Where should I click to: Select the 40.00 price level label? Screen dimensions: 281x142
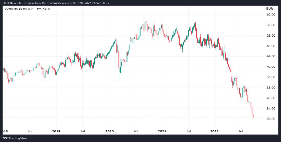click(270, 67)
